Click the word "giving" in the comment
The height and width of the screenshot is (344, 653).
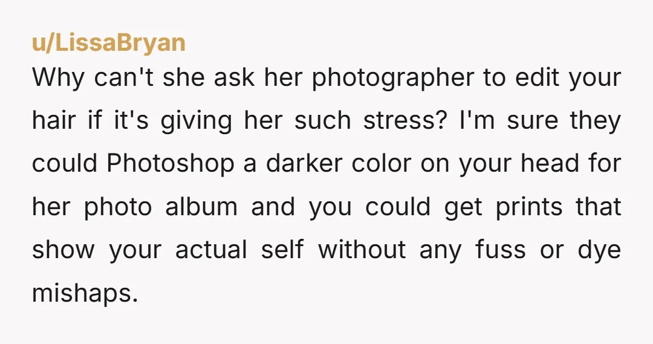pos(196,121)
